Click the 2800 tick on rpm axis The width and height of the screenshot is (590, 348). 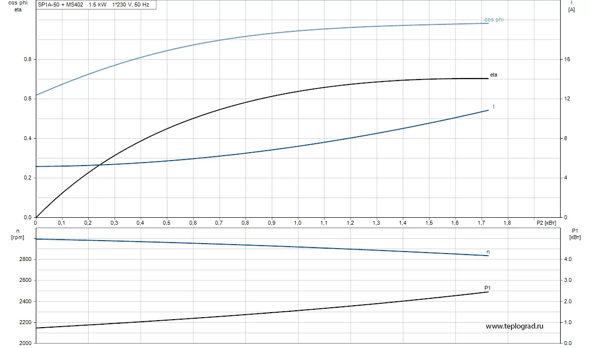click(25, 260)
